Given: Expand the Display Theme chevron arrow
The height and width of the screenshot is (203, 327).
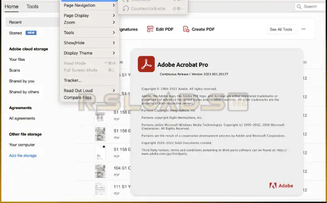Looking at the screenshot, I should [114, 53].
